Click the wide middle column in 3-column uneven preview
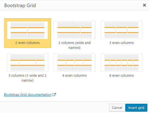 [28, 63]
